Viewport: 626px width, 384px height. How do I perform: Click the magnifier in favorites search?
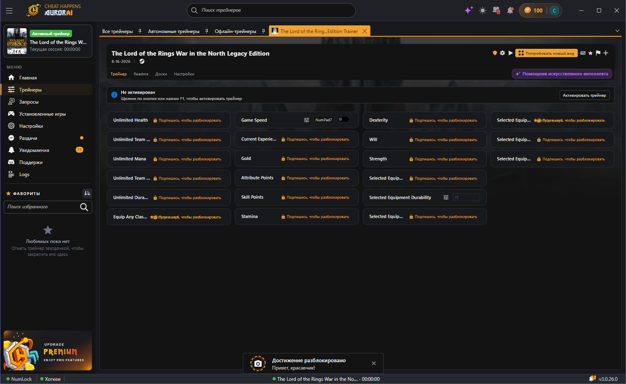(x=84, y=207)
